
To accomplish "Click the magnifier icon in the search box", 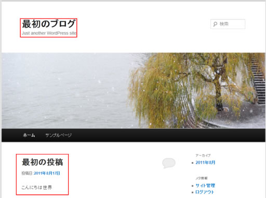I will (215, 24).
